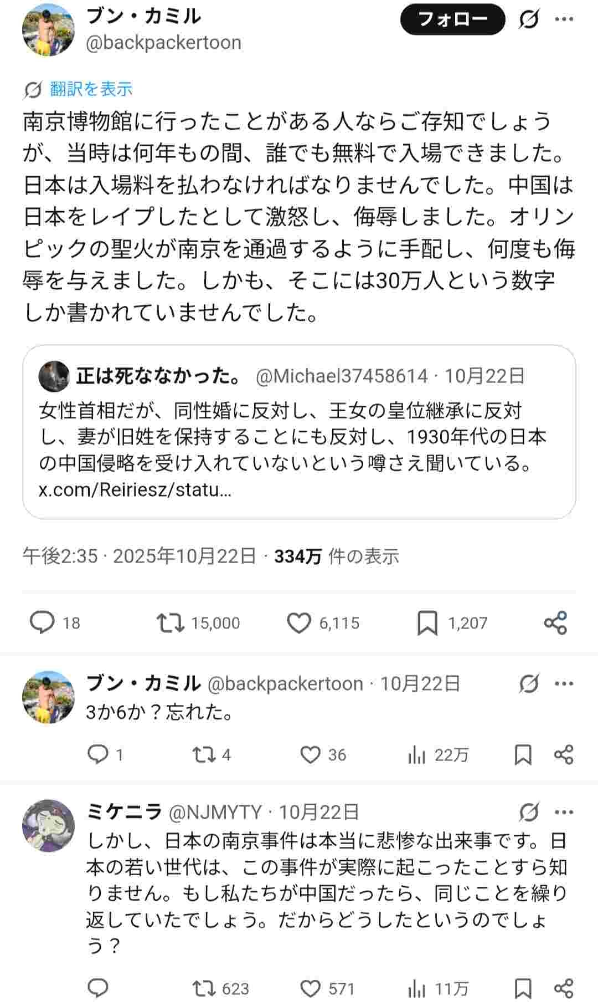
Task: Open ブン・カミル profile avatar at the top
Action: pyautogui.click(x=48, y=29)
